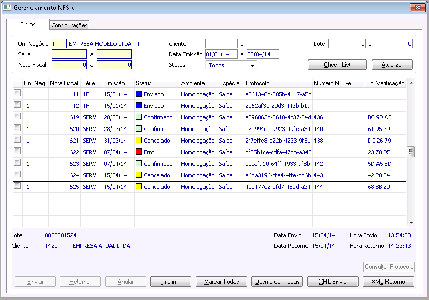
Task: Click the blue Enviado status square for nota 11
Action: 139,94
